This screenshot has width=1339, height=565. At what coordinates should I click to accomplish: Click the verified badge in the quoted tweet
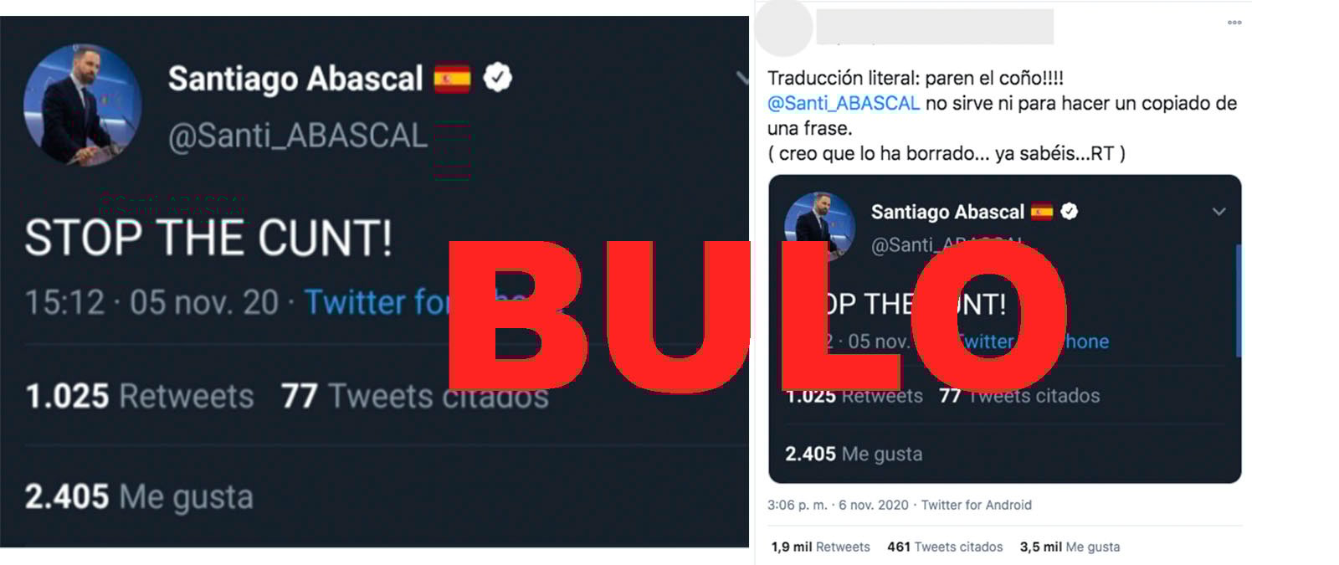coord(1069,212)
